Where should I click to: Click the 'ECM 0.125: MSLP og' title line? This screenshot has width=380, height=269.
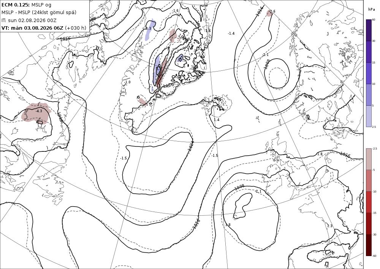coord(27,5)
